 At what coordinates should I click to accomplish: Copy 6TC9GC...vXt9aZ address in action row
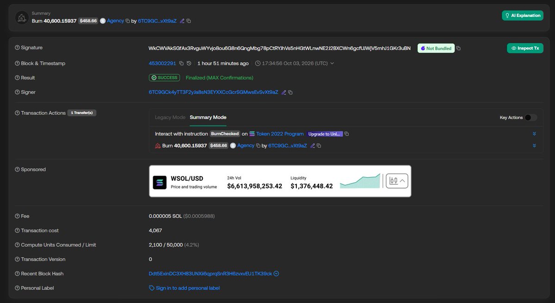pos(319,145)
